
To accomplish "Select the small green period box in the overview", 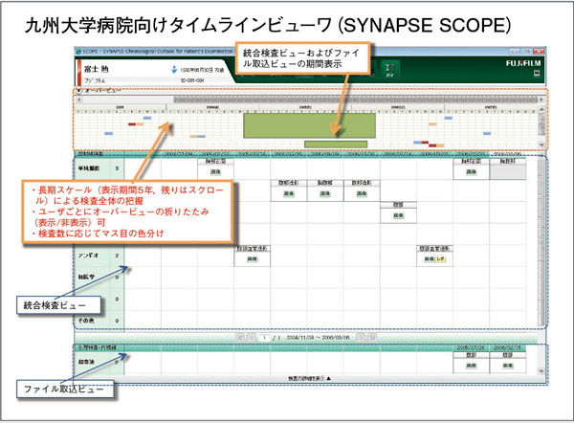I will (x=336, y=145).
